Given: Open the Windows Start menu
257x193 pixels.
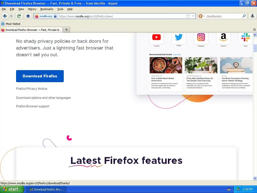Looking at the screenshot, I should (12, 189).
